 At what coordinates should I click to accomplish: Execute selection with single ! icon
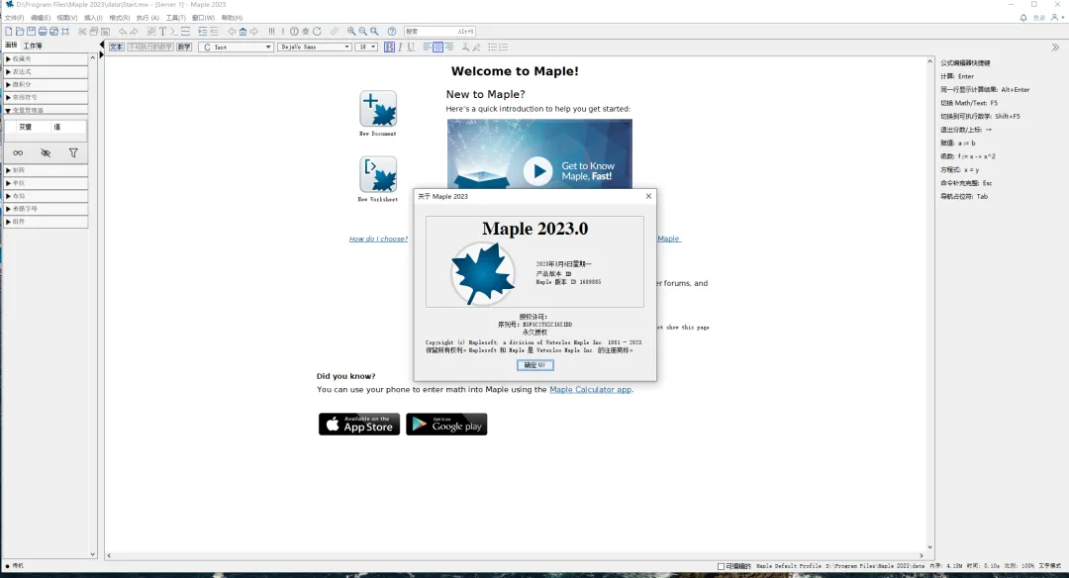pyautogui.click(x=283, y=32)
